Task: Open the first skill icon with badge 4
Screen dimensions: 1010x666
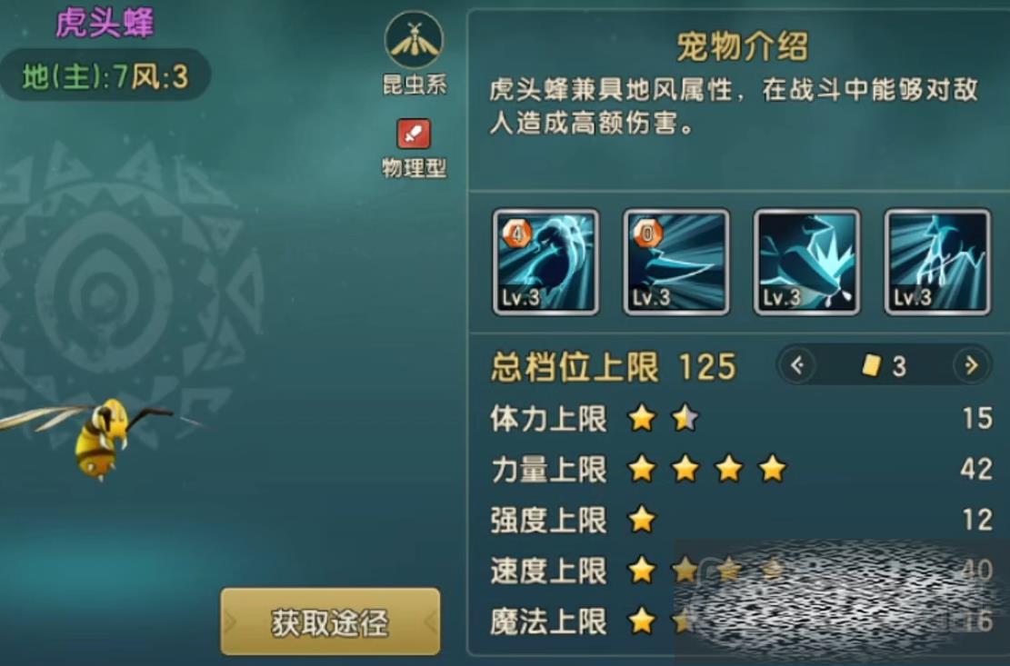Action: (x=545, y=262)
